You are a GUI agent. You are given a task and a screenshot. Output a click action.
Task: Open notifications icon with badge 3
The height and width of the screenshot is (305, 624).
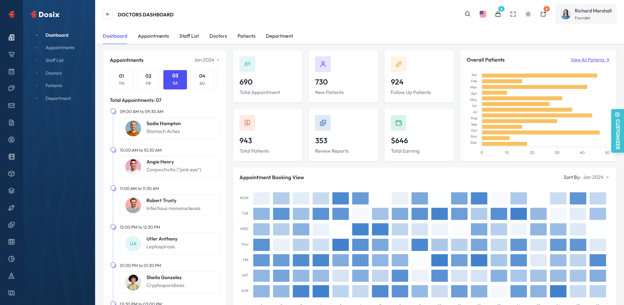tap(543, 14)
